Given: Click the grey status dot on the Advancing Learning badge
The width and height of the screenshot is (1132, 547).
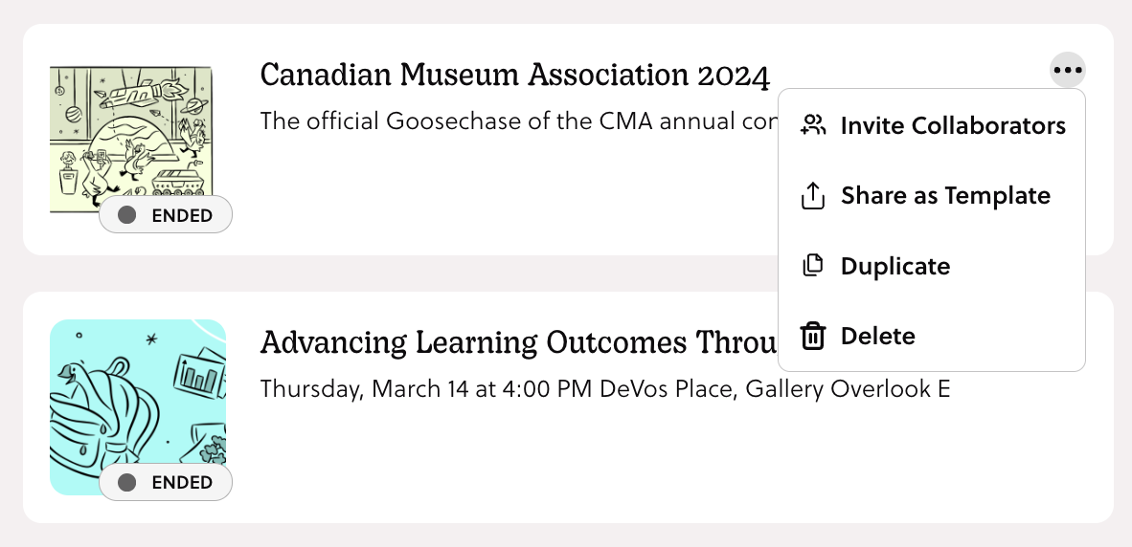Looking at the screenshot, I should (126, 483).
